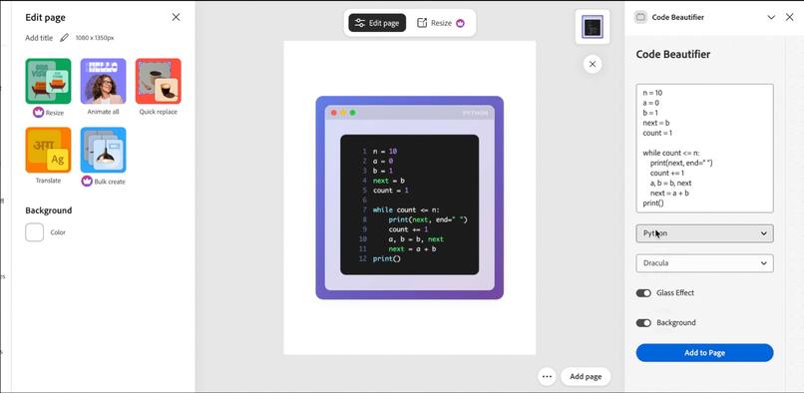The height and width of the screenshot is (393, 804).
Task: Click inside the code input text area
Action: 704,149
